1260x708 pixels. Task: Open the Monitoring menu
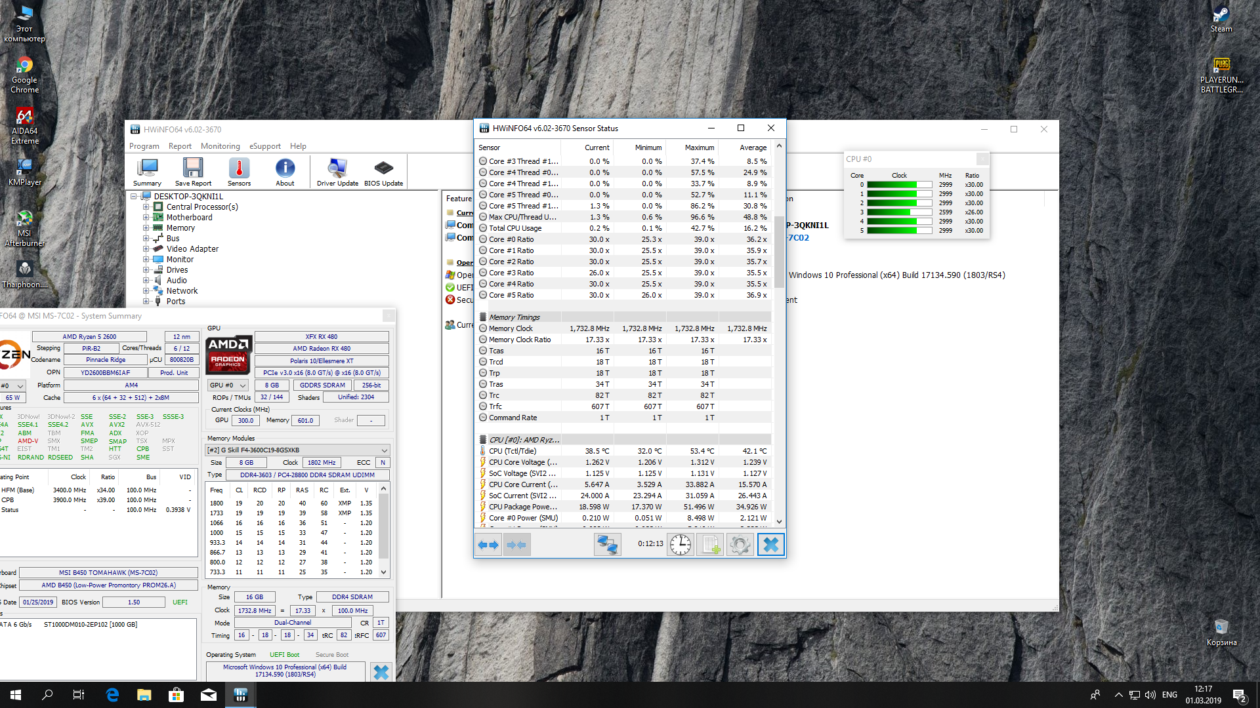point(220,146)
